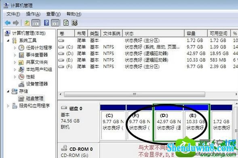Collapse the 存储 tree node
This screenshot has width=238, height=158.
(x=8, y=92)
